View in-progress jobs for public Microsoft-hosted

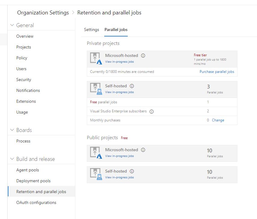click(x=120, y=156)
